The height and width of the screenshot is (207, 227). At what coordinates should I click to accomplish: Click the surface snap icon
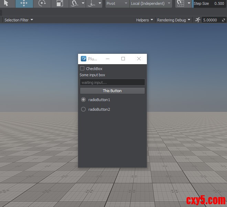pos(75,3)
